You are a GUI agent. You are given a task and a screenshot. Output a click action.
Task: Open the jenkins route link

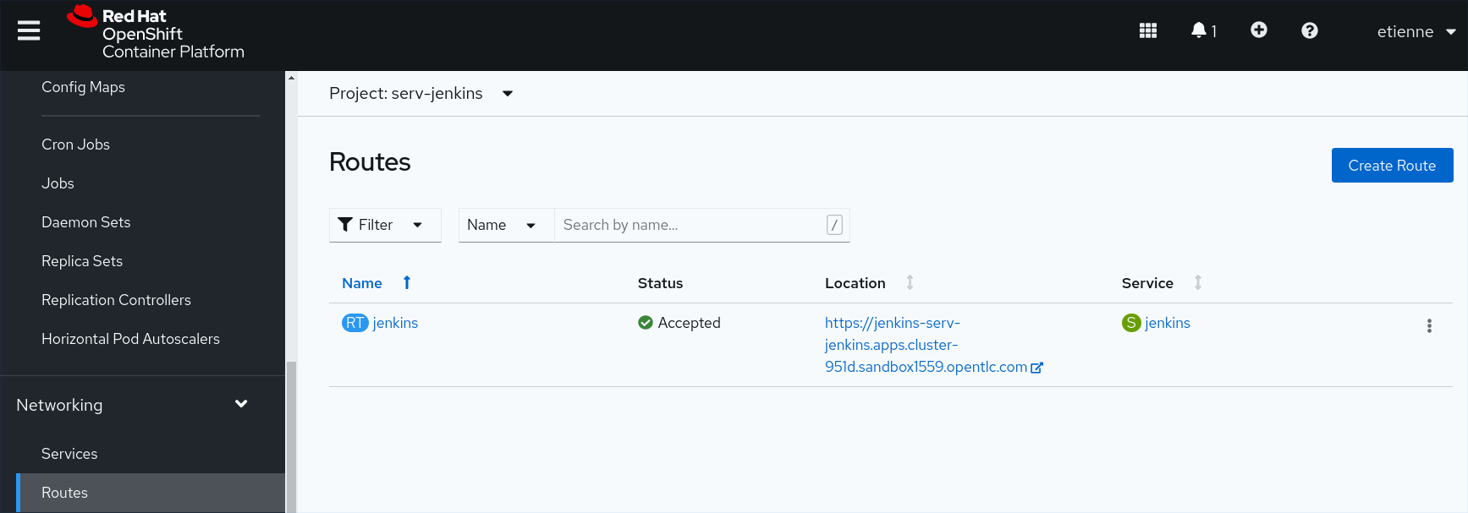click(x=395, y=323)
